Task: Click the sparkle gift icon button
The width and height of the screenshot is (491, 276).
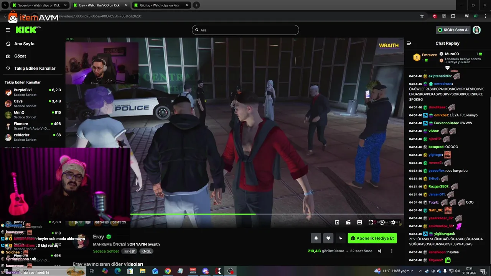Action: [340, 238]
